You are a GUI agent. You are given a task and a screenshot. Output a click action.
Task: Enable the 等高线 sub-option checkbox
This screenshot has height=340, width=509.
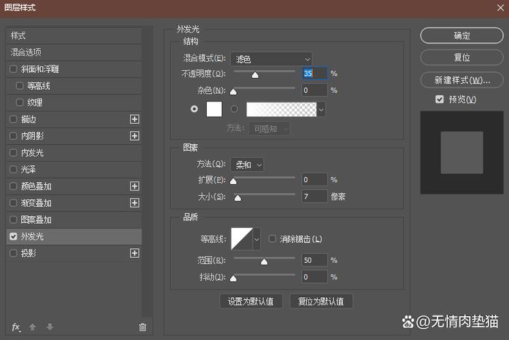click(x=20, y=86)
